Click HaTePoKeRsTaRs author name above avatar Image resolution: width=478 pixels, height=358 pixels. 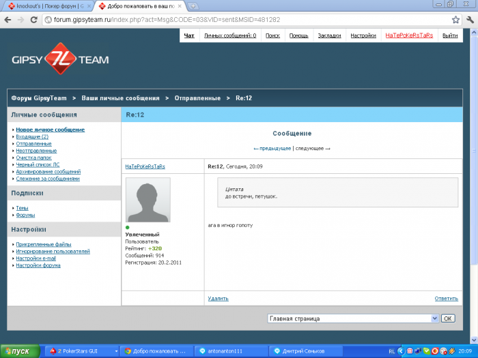coord(145,166)
